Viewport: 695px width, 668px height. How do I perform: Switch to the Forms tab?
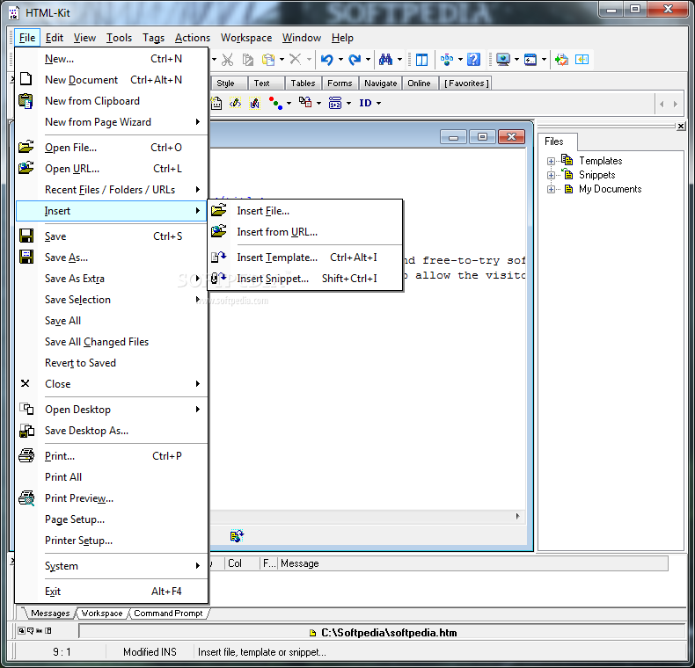[x=340, y=83]
